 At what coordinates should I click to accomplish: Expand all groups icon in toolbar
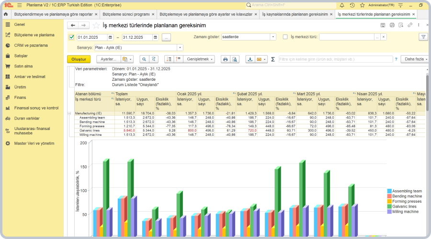tap(178, 59)
